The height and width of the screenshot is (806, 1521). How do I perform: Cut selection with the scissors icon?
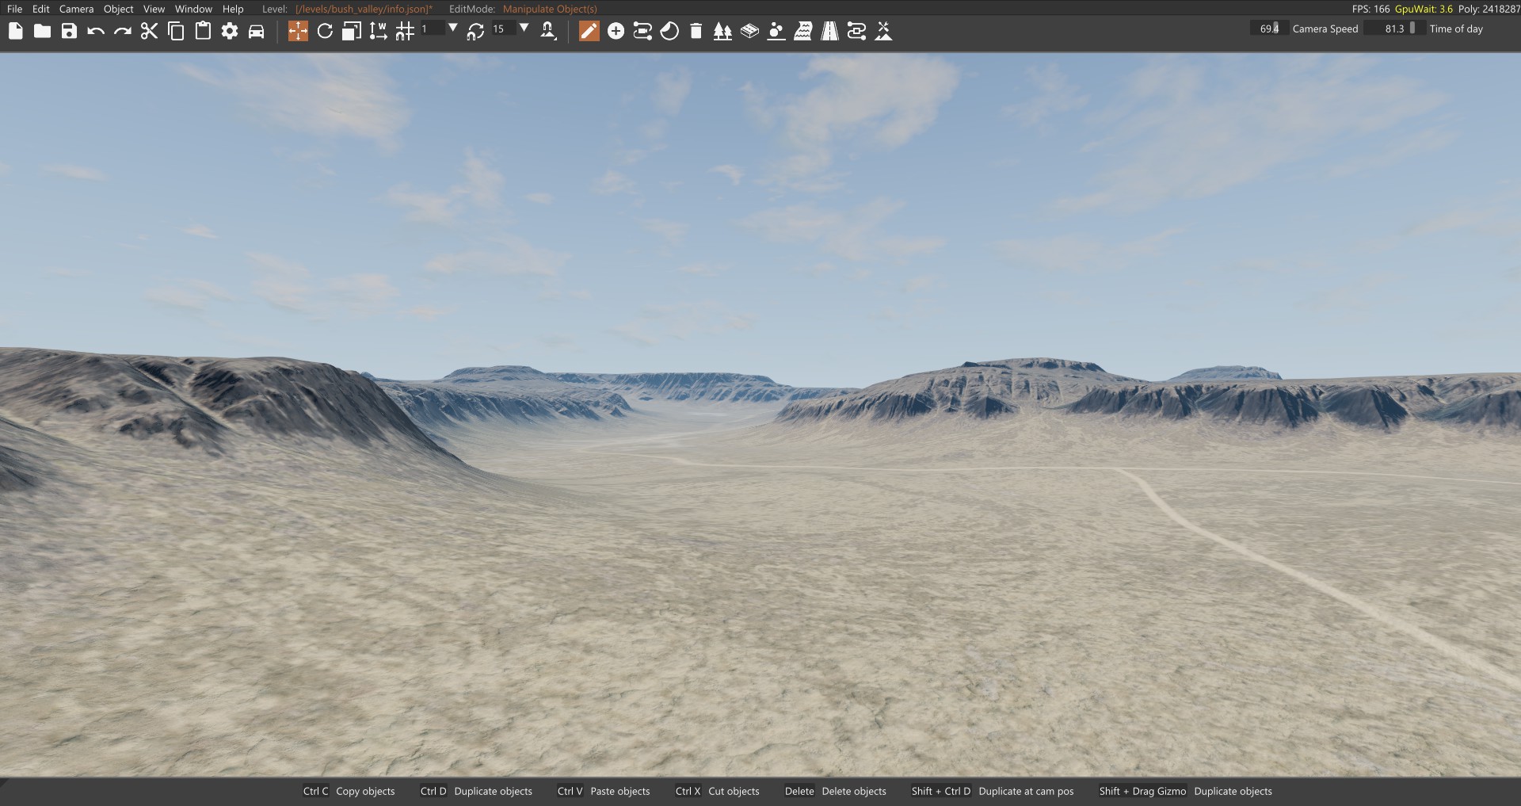point(149,31)
